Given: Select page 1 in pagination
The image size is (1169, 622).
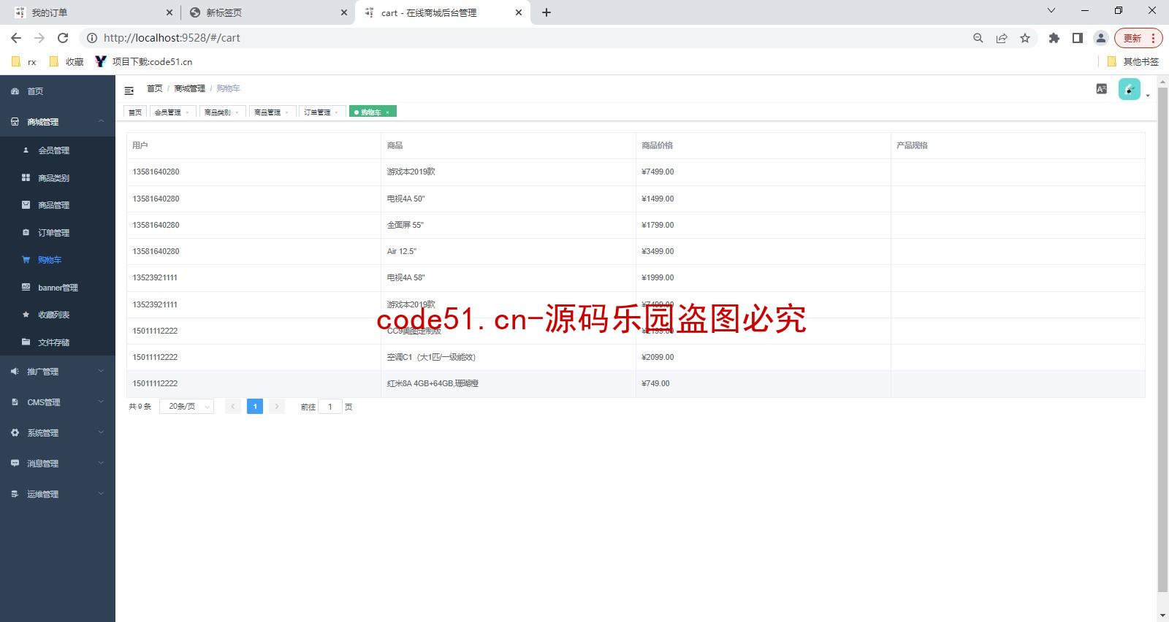Looking at the screenshot, I should tap(255, 407).
